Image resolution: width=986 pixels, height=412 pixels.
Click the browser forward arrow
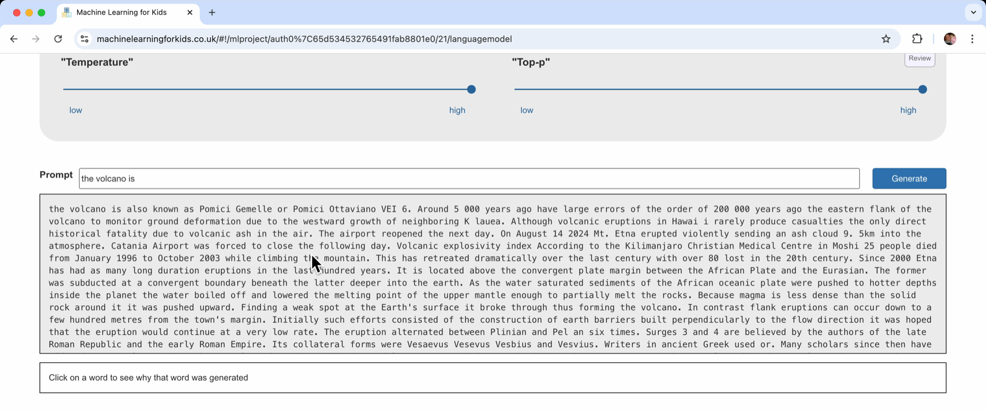[36, 39]
